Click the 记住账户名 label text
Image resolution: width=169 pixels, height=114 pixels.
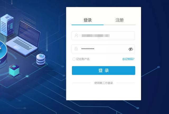pos(83,59)
